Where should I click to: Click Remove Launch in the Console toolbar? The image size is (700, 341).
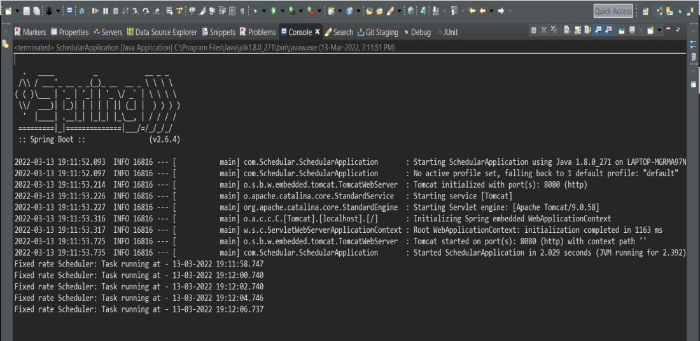[x=543, y=30]
